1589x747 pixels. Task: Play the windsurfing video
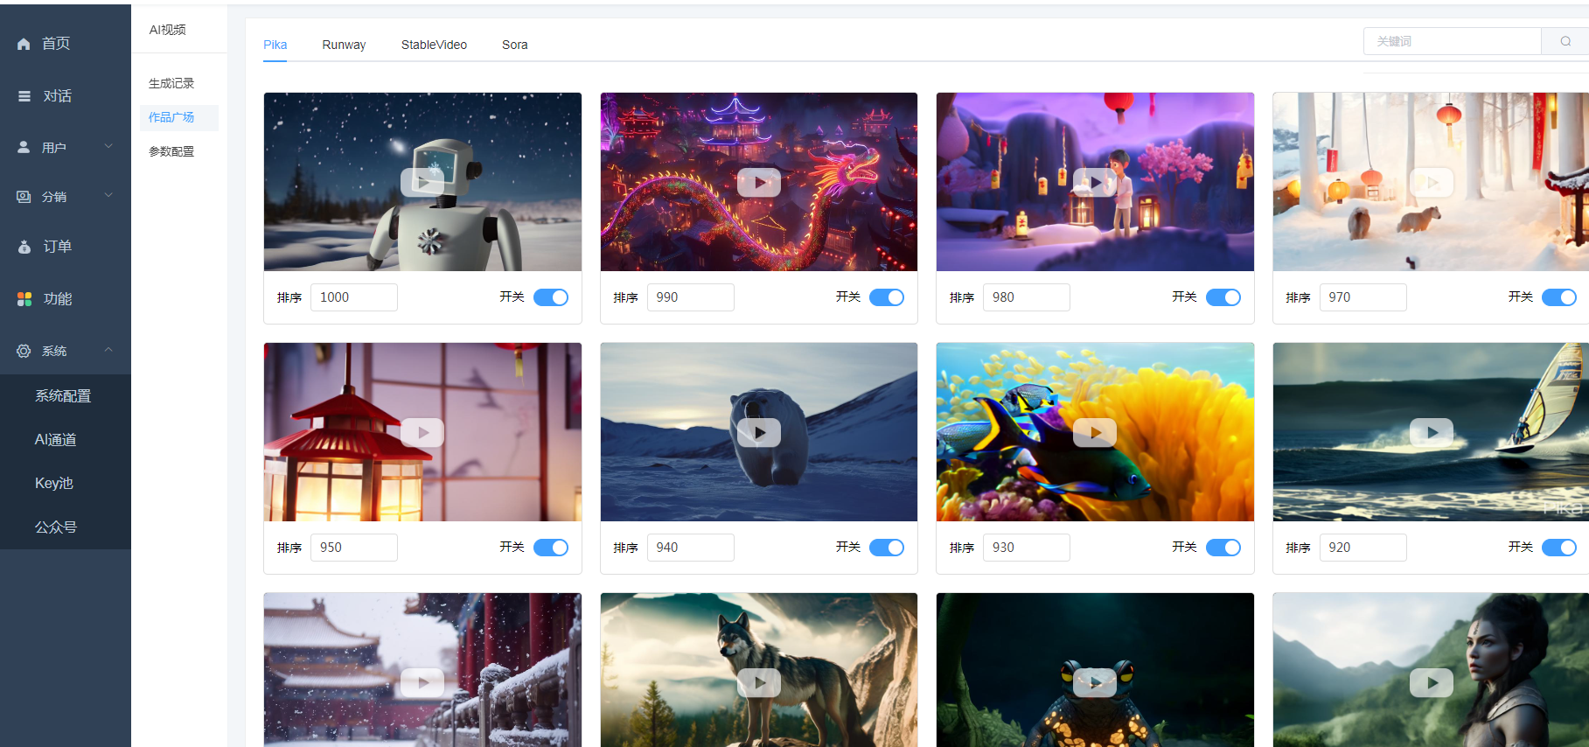click(x=1432, y=432)
